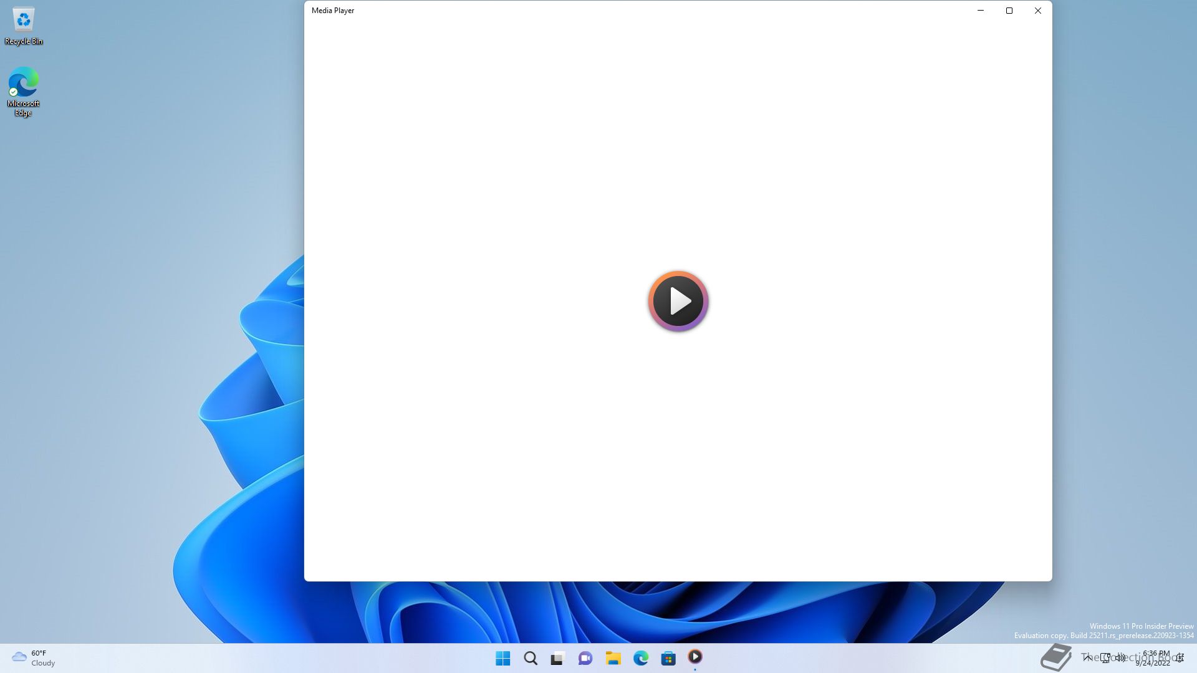Launch the Chat app in the taskbar
Image resolution: width=1197 pixels, height=673 pixels.
[585, 658]
